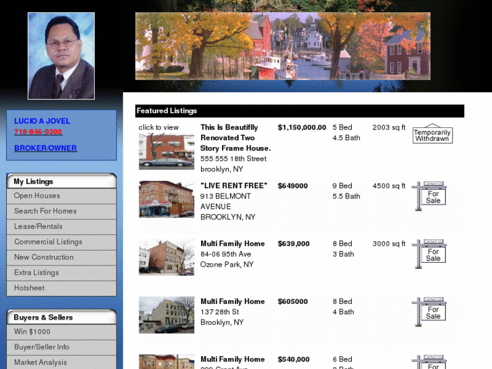Open Multi Family Home title for 137 28th St
Screen dimensions: 492x369
pyautogui.click(x=233, y=301)
